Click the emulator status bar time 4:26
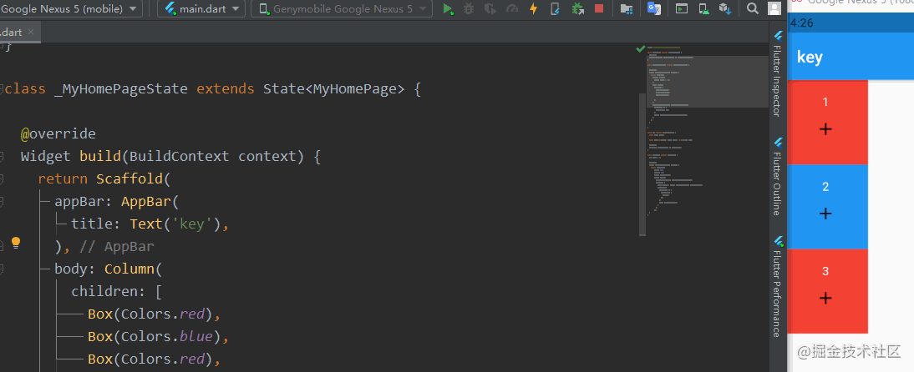 click(x=801, y=23)
